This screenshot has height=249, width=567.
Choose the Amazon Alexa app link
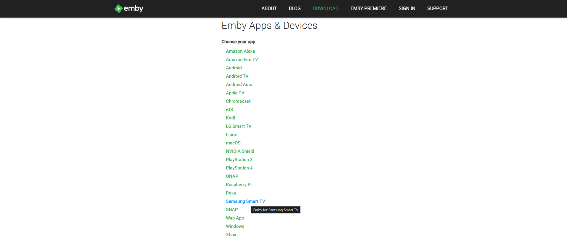[240, 51]
